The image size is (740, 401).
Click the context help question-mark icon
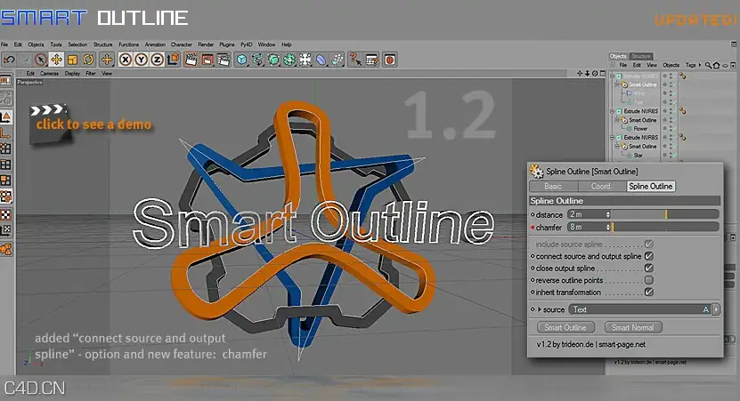(x=355, y=60)
